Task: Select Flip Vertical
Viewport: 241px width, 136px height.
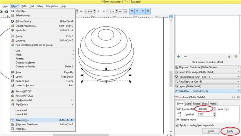Action: point(43,105)
